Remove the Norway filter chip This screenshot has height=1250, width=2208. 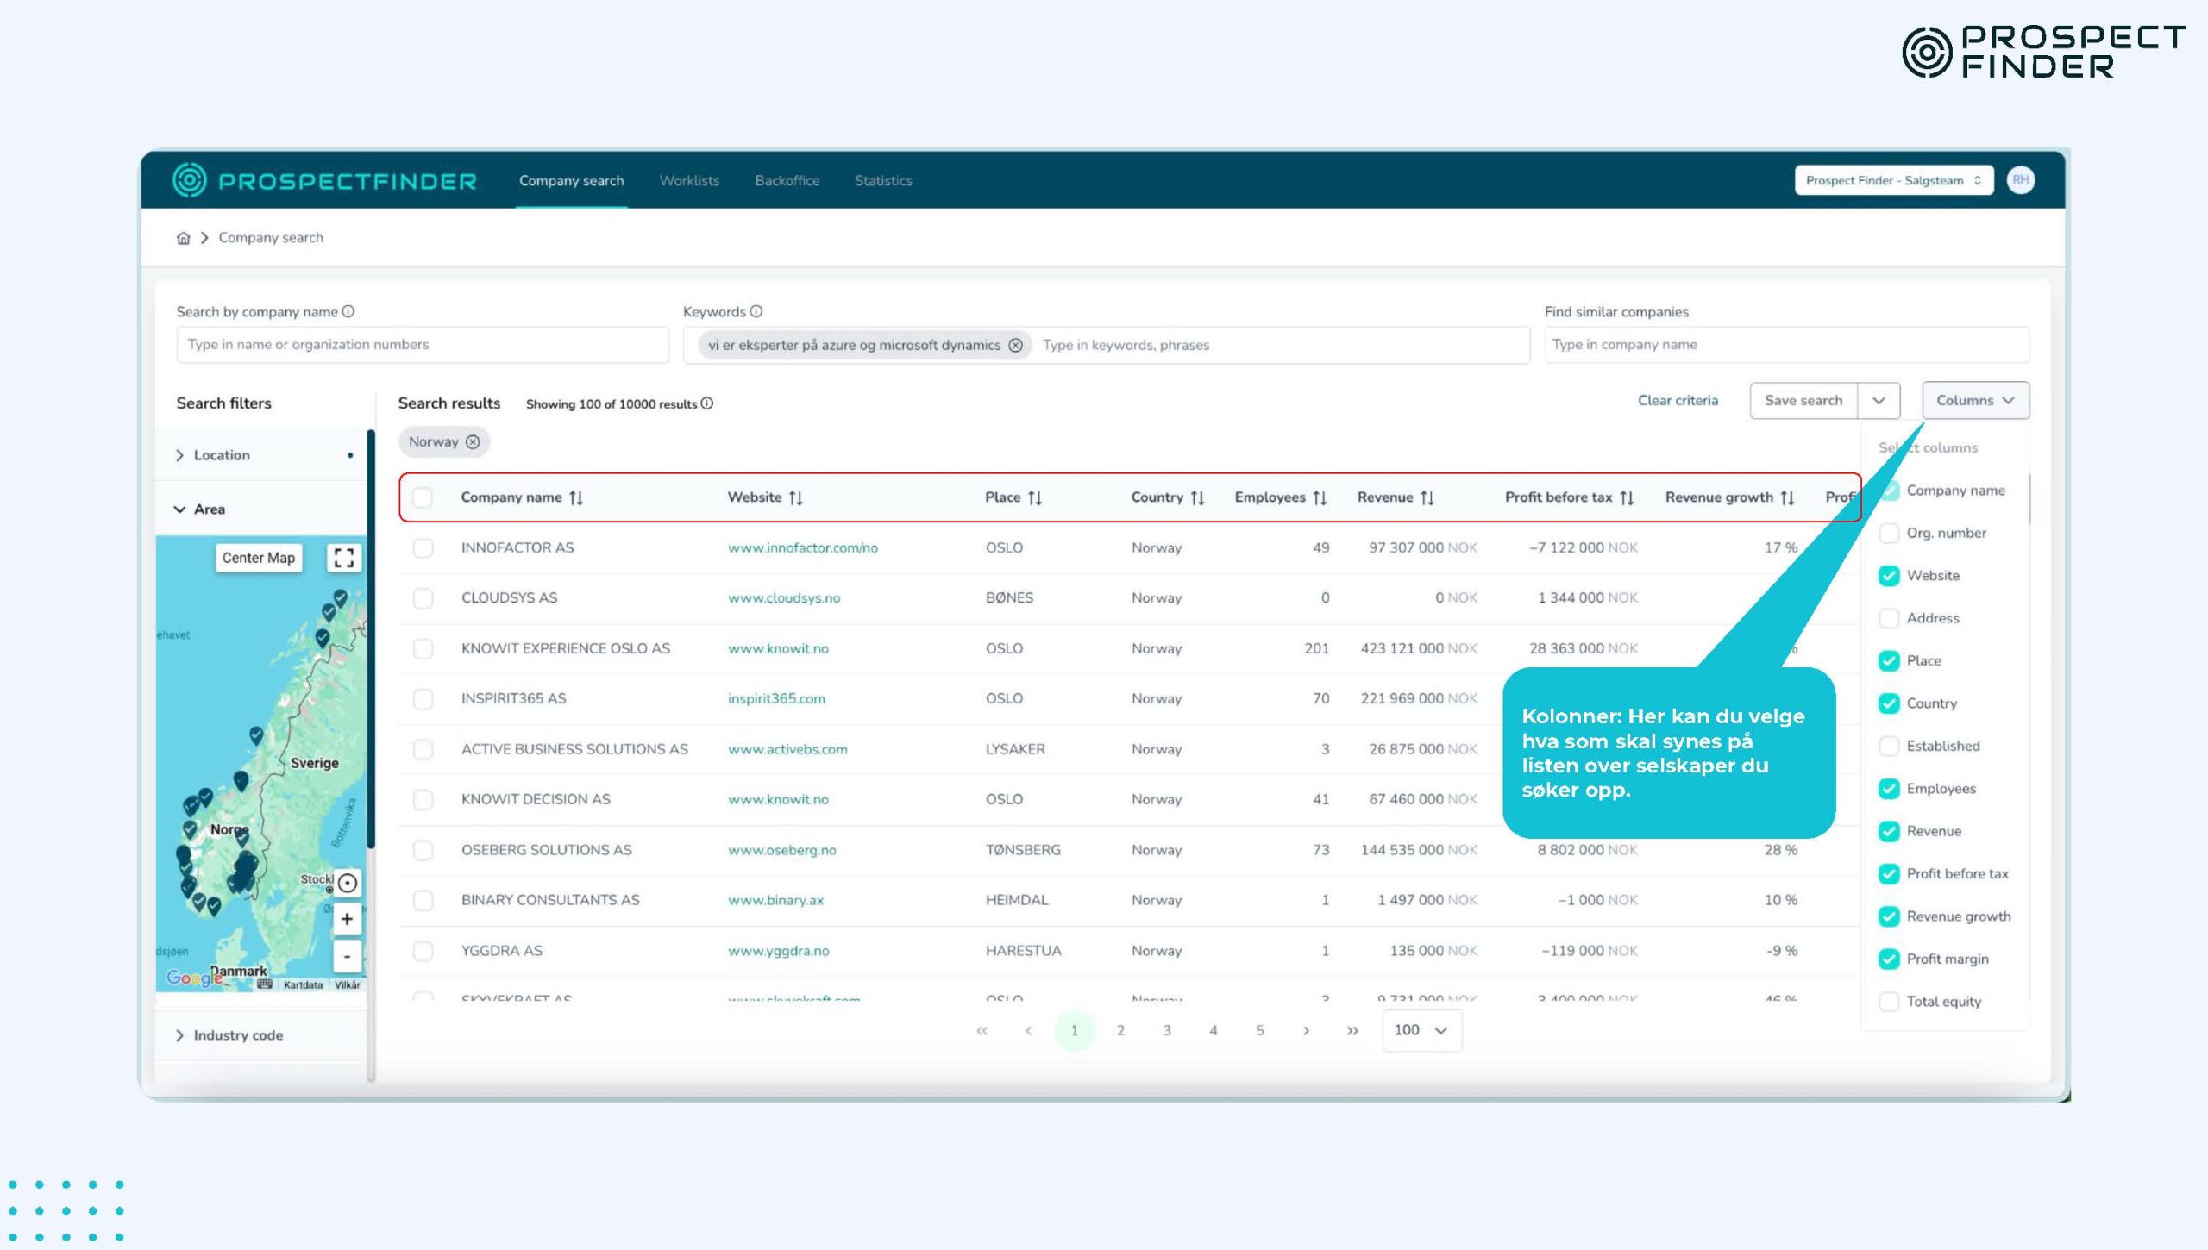point(473,442)
